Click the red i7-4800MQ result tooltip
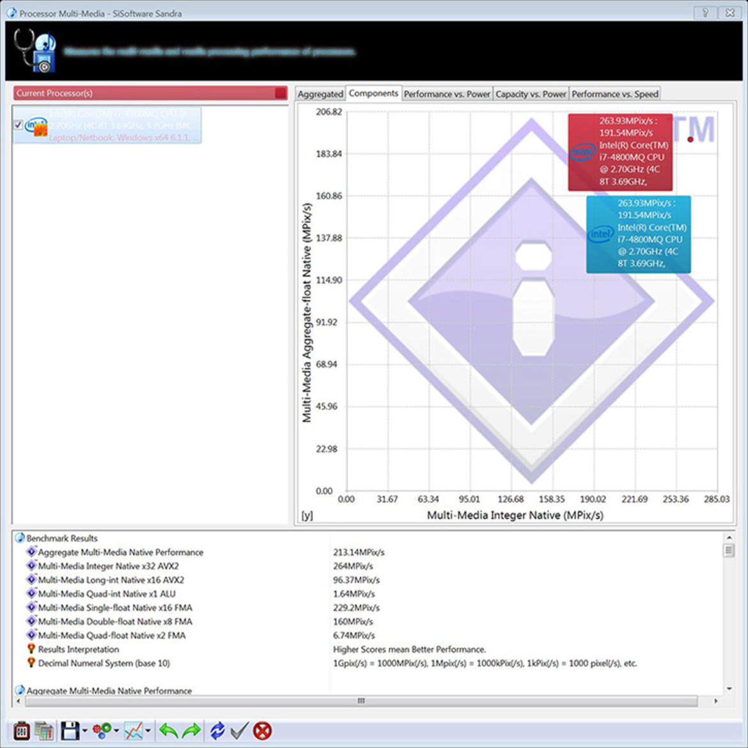The height and width of the screenshot is (748, 748). (620, 152)
